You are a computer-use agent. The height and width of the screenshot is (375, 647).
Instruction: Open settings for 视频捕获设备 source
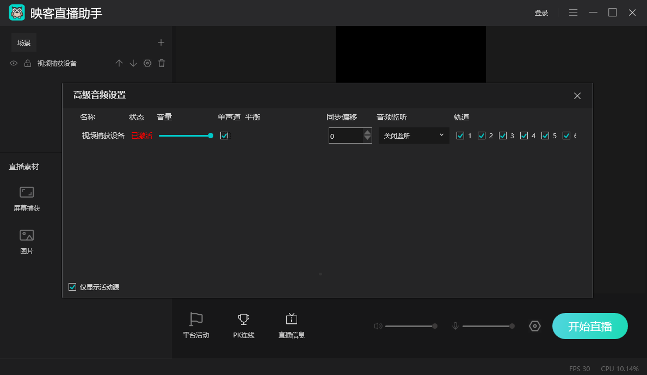147,63
